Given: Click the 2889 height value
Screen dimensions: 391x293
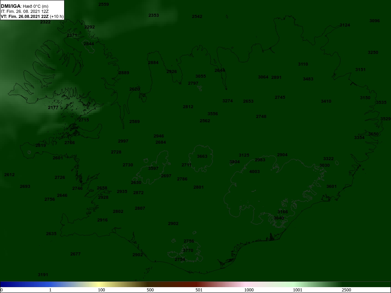Looking at the screenshot, I should (x=124, y=73).
